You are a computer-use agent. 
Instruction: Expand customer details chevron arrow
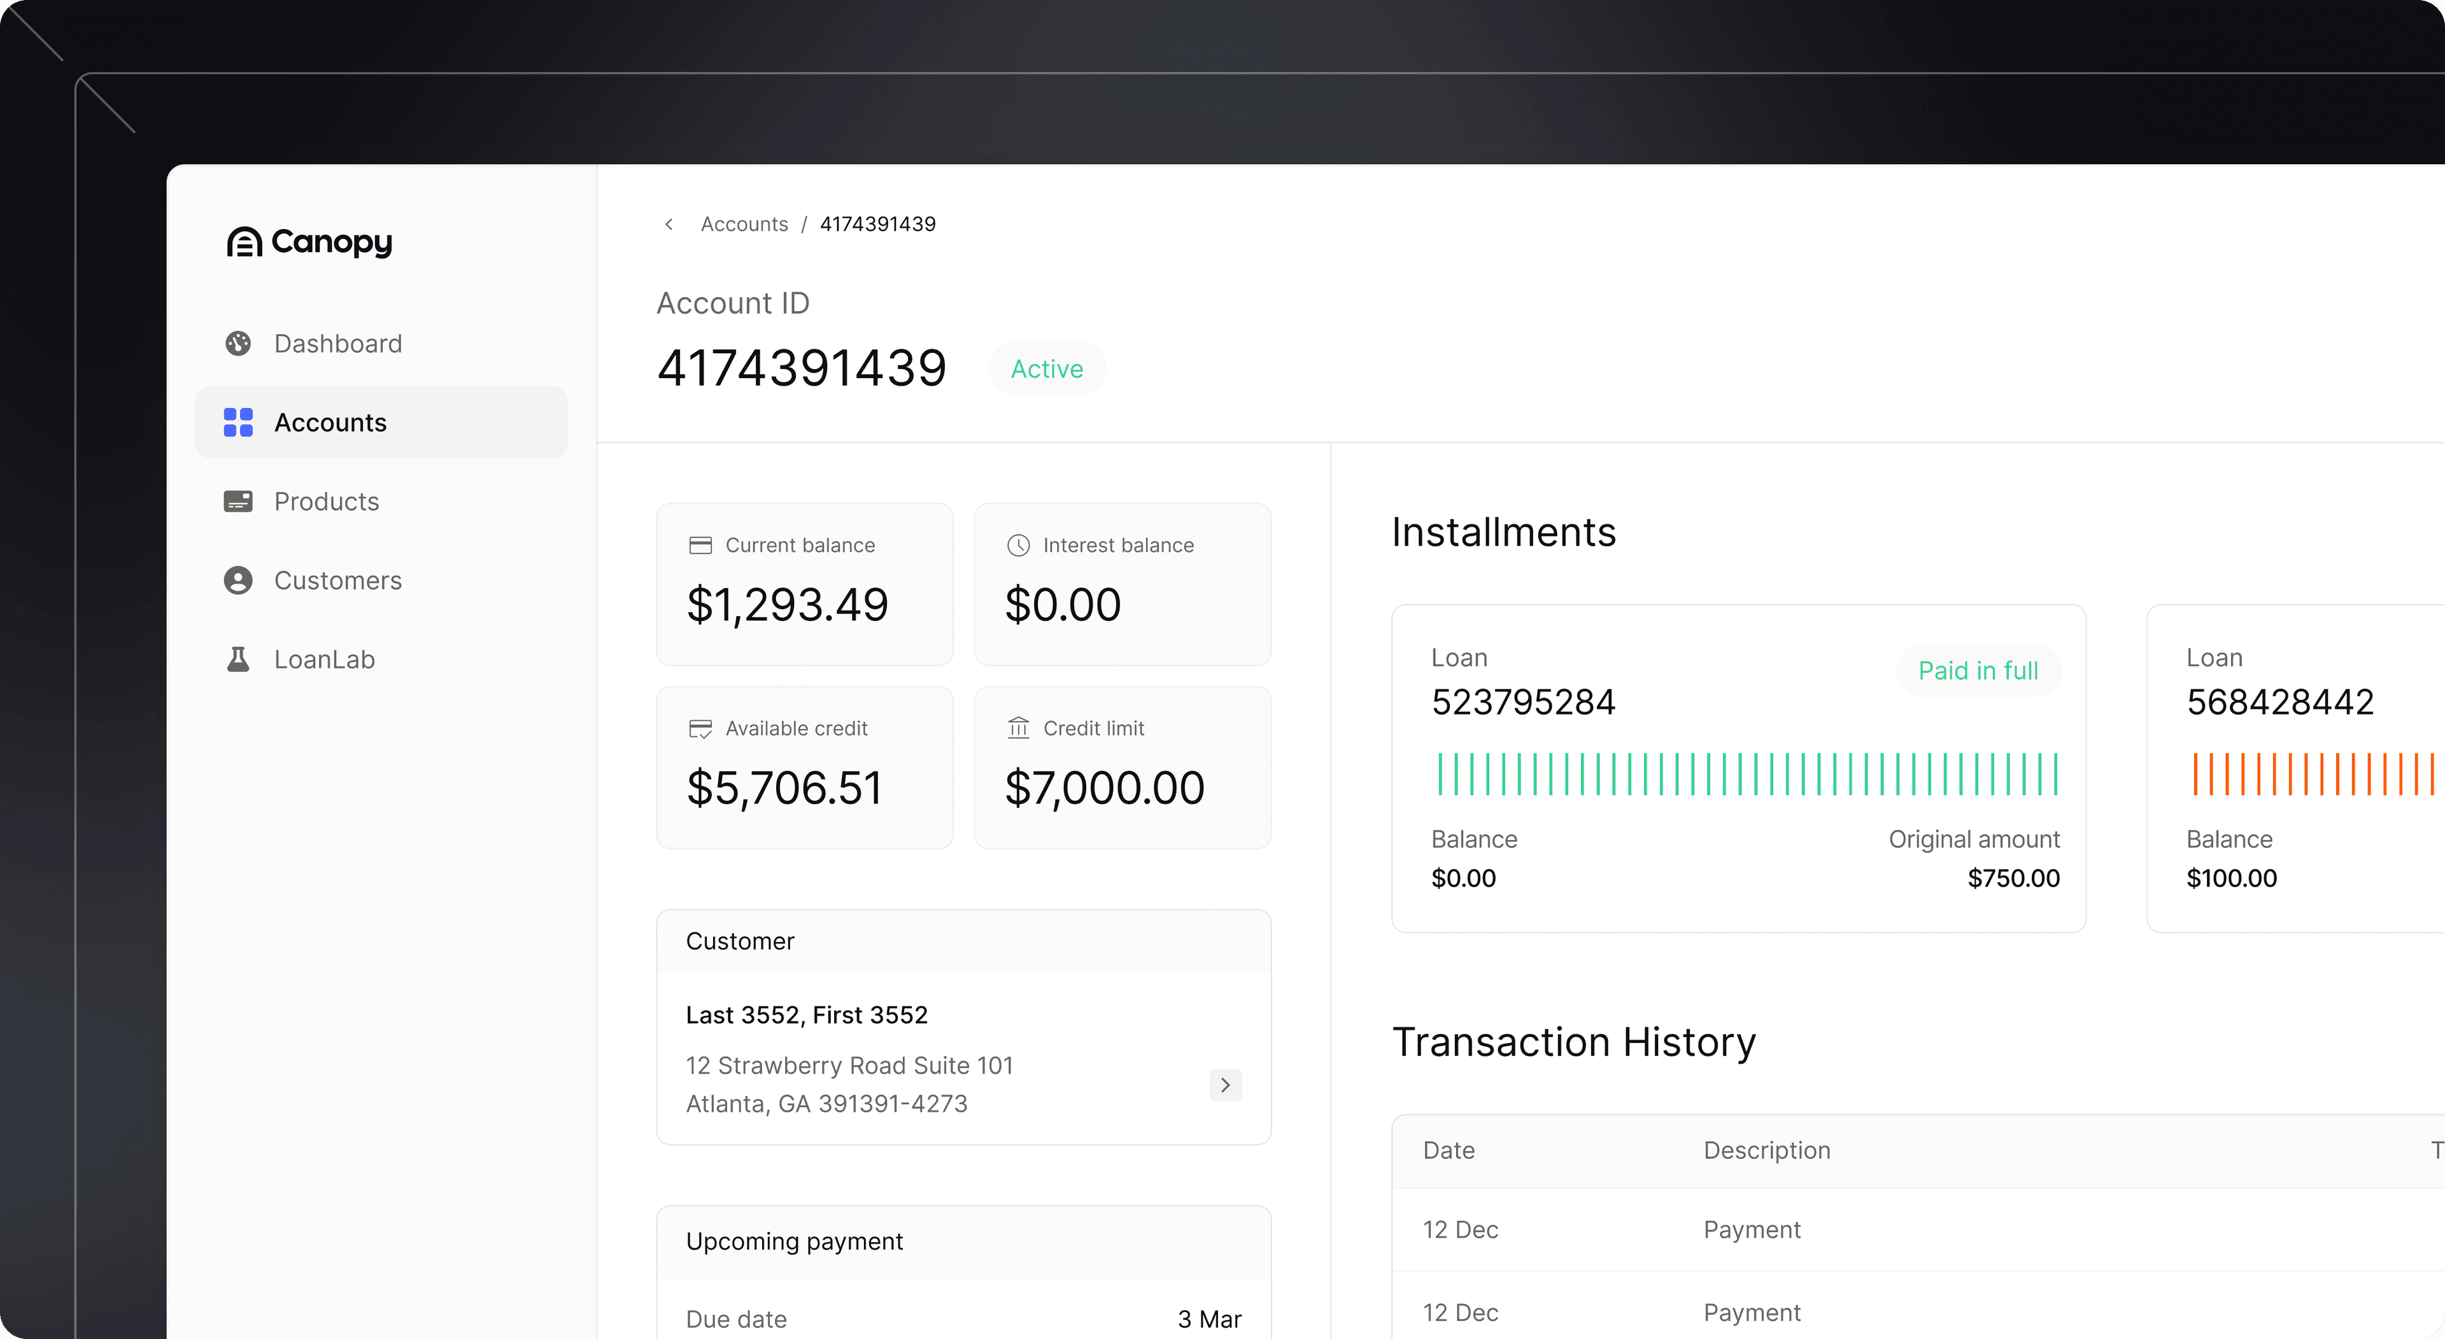[1225, 1084]
